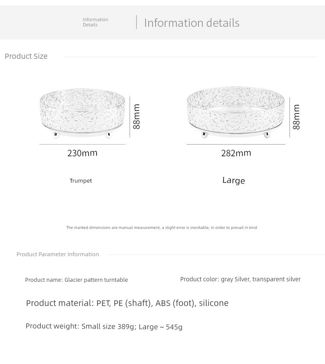The image size is (325, 364).
Task: Open the "Product Parameter Information" section heading
Action: (x=58, y=254)
